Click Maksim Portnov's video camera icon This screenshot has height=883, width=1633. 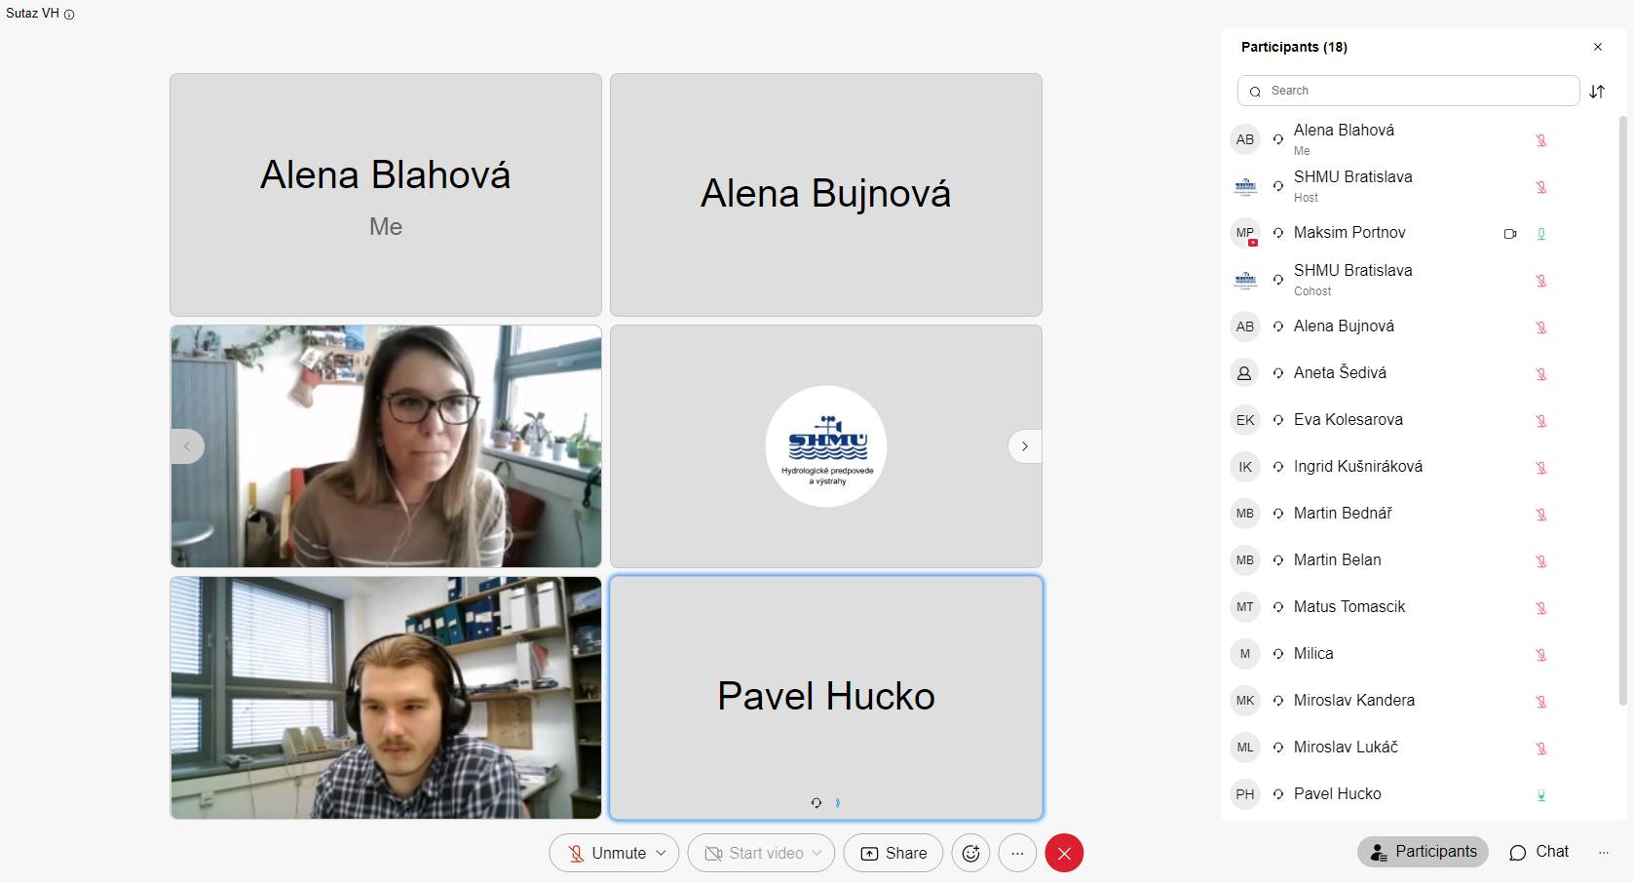(x=1509, y=234)
